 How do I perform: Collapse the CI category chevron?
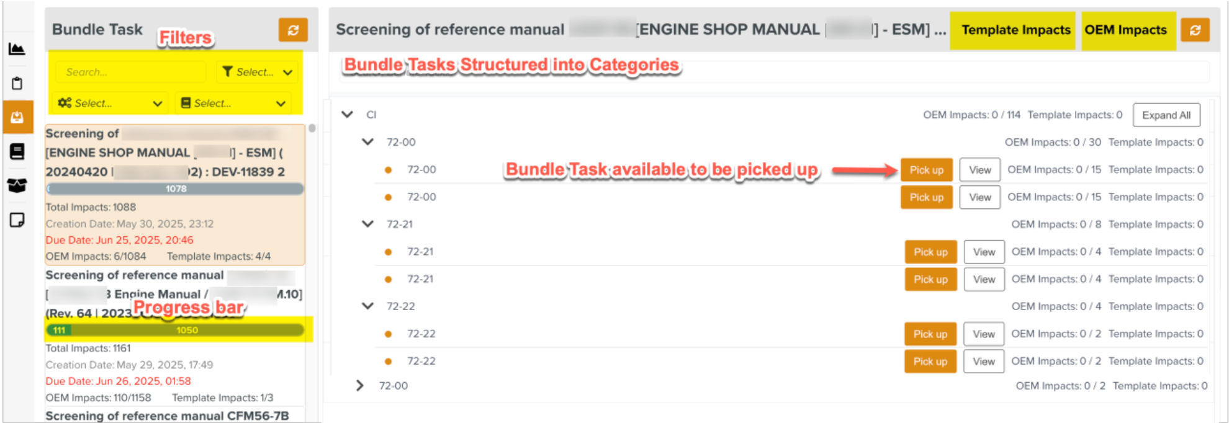point(348,115)
